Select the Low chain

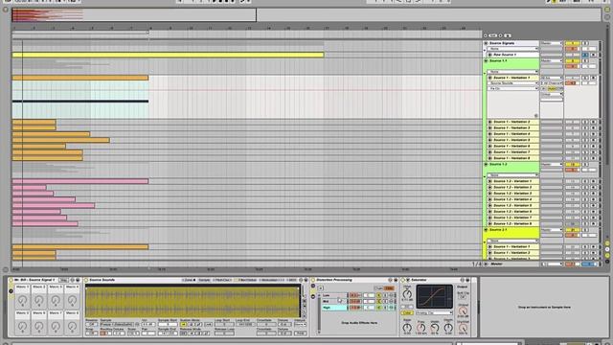(x=334, y=295)
